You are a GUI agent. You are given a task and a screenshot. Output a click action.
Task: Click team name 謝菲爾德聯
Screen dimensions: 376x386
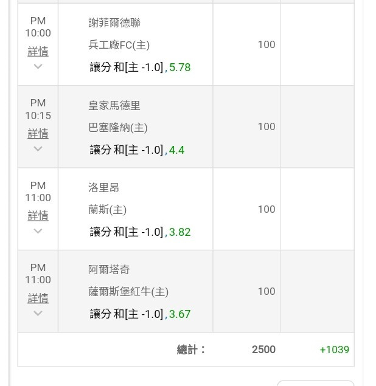click(x=114, y=23)
